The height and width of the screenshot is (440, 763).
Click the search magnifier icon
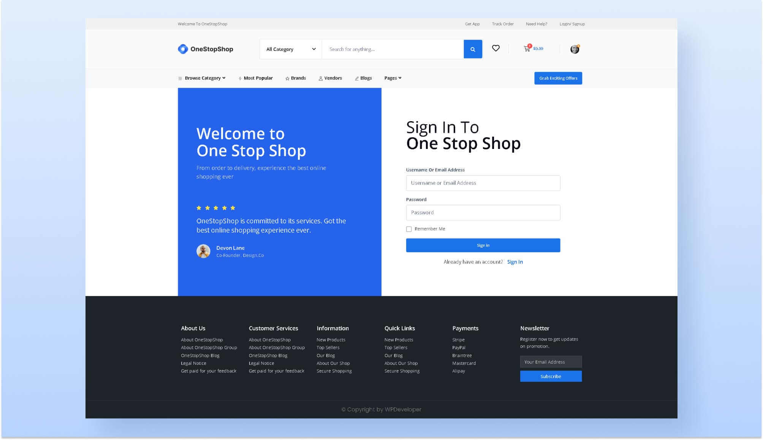(473, 49)
